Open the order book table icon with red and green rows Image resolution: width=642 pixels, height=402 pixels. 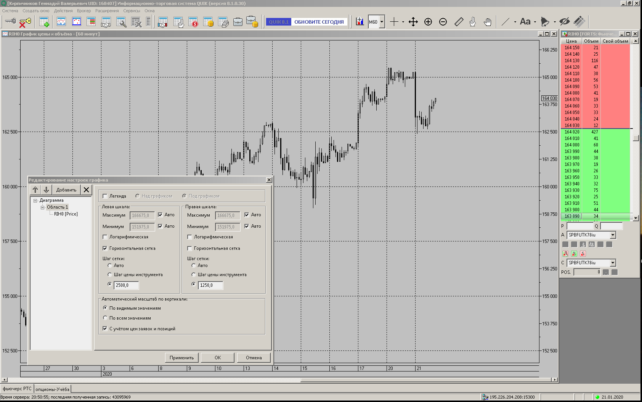91,21
